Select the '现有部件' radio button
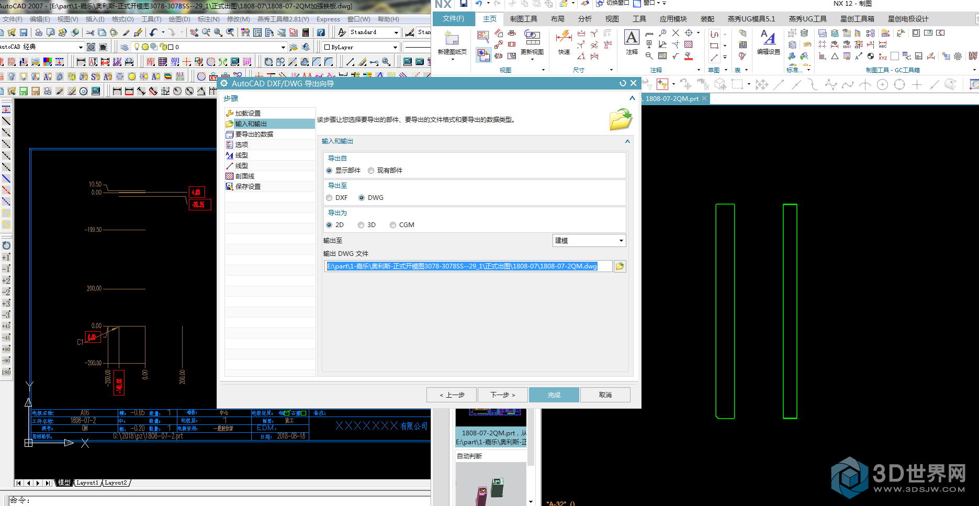This screenshot has width=979, height=506. 371,171
